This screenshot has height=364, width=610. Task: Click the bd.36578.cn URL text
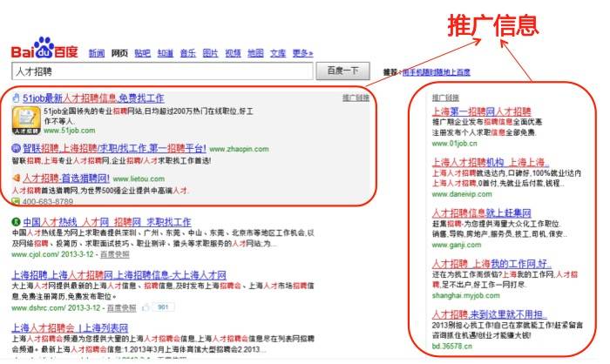(x=451, y=346)
